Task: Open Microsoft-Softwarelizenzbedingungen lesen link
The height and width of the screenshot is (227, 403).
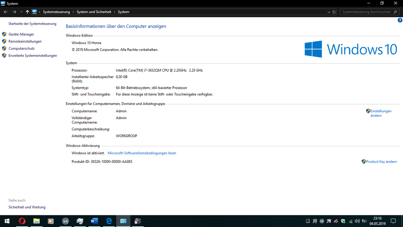Action: (142, 153)
